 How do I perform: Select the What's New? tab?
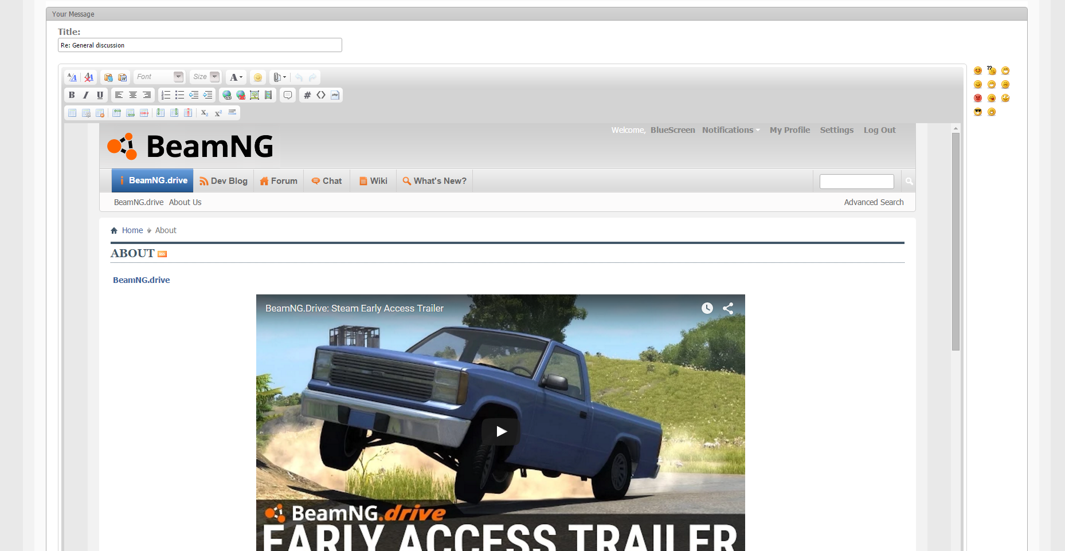pyautogui.click(x=434, y=181)
